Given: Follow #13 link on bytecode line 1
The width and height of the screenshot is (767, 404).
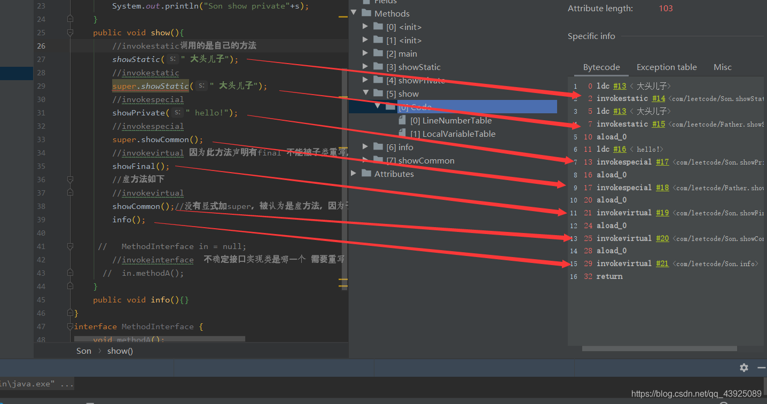Looking at the screenshot, I should point(620,86).
